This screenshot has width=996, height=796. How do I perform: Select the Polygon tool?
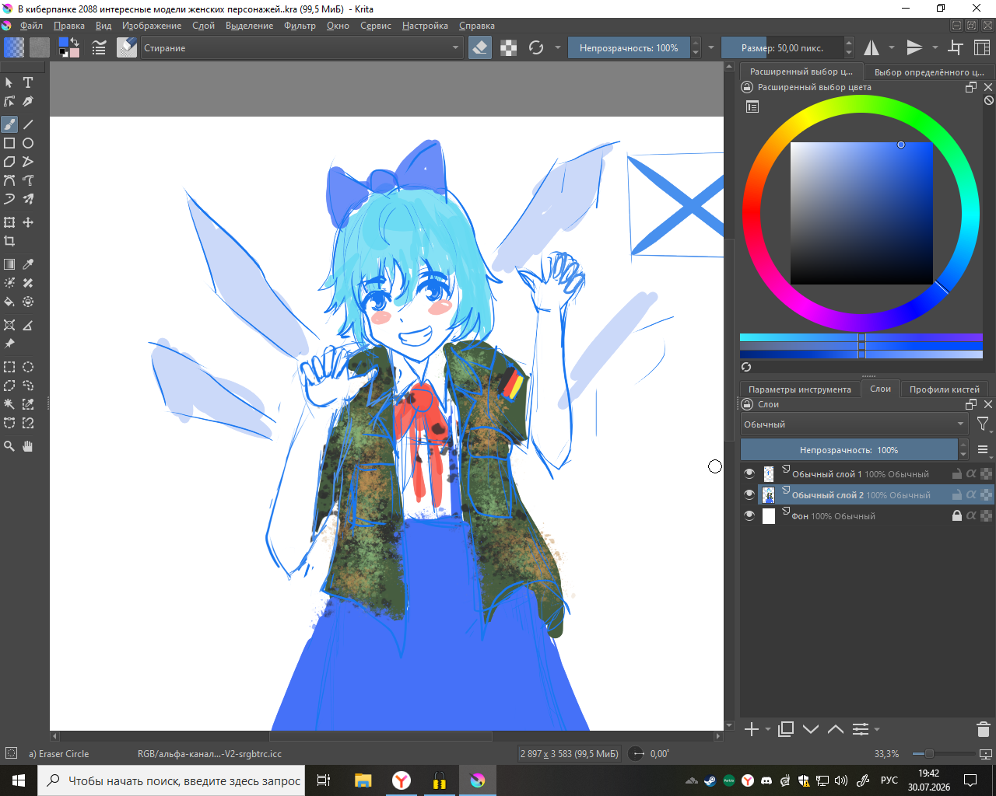click(9, 162)
